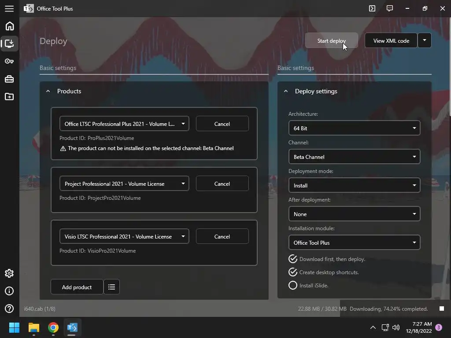The image size is (451, 338).
Task: Open feedback chat icon in title bar
Action: tap(390, 8)
